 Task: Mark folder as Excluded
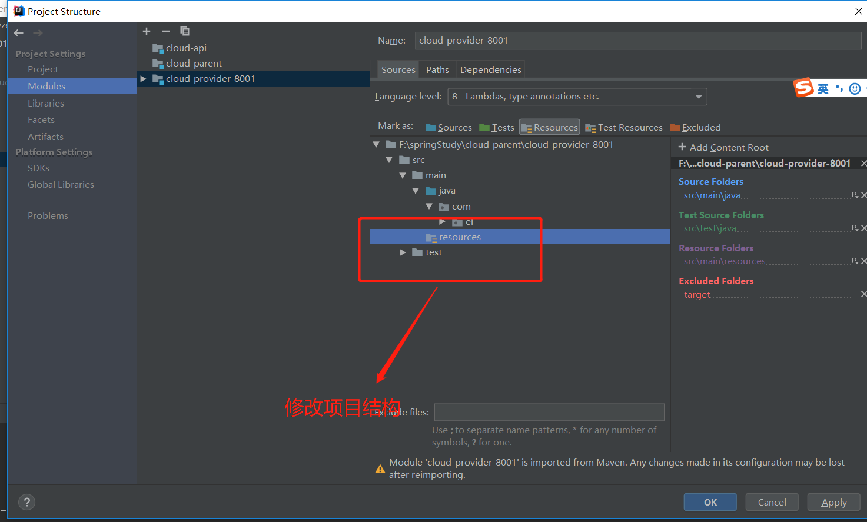click(x=695, y=127)
